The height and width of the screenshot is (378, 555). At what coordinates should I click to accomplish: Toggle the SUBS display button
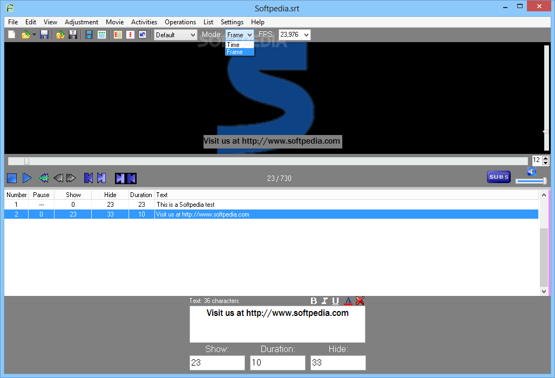point(499,177)
